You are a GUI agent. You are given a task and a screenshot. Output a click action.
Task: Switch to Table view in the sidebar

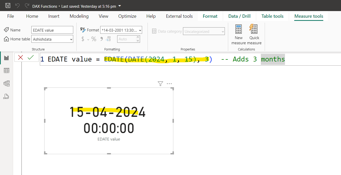coord(6,70)
